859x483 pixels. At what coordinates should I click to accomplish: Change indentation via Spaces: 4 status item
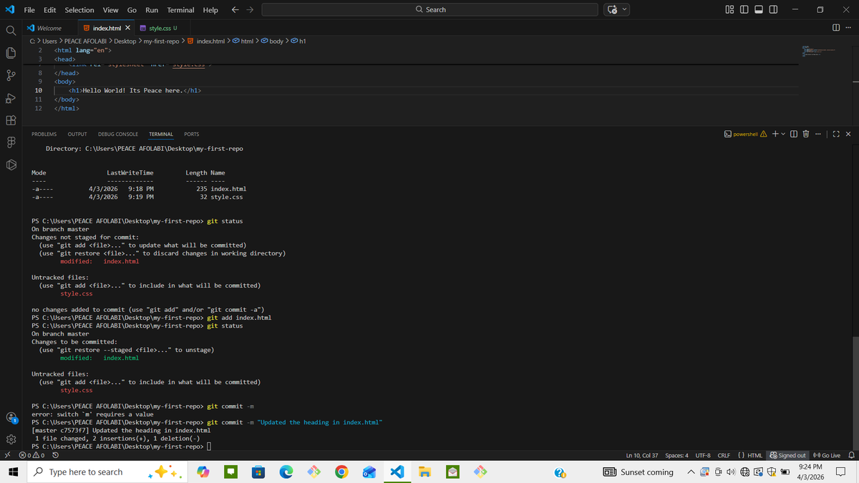(676, 455)
